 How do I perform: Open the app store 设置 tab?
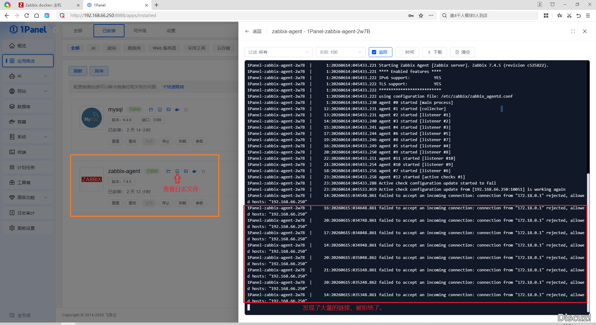(171, 31)
